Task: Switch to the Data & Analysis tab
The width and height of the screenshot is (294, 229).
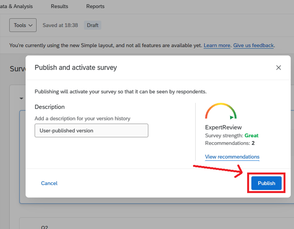Action: click(16, 6)
